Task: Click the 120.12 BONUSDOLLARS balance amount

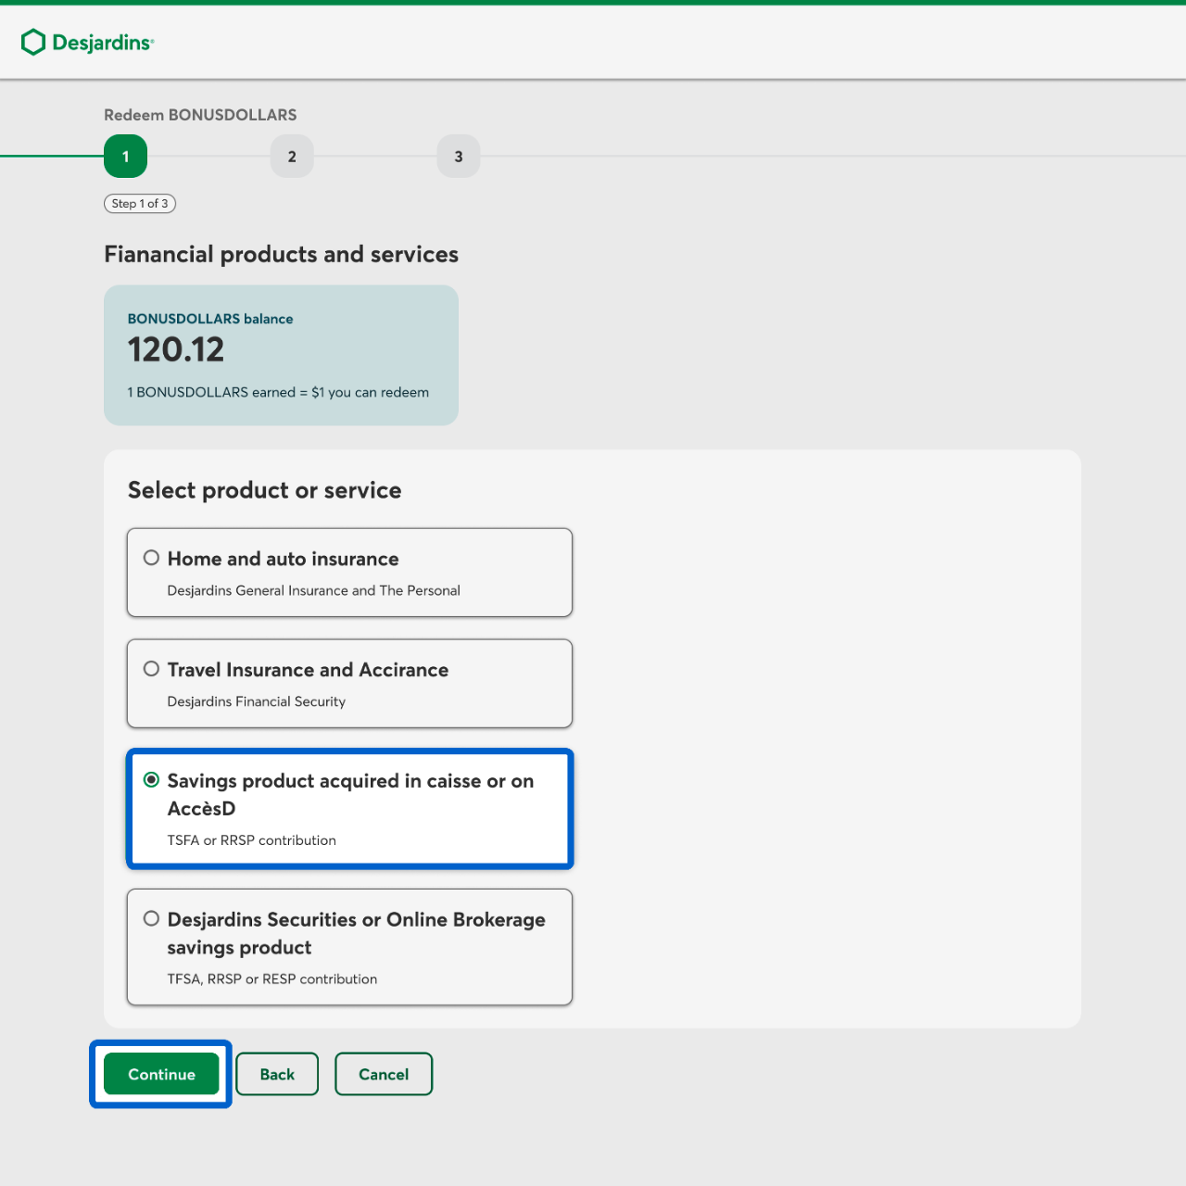Action: 176,350
